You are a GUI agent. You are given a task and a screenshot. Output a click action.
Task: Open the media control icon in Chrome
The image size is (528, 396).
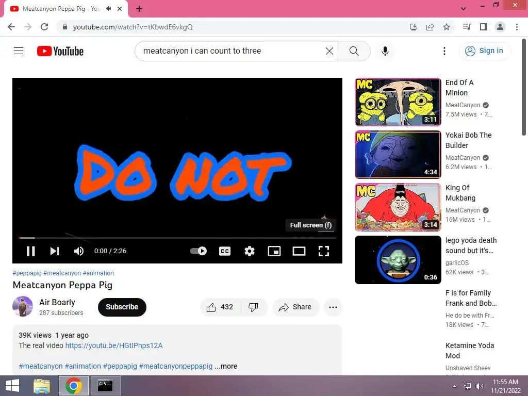[467, 27]
